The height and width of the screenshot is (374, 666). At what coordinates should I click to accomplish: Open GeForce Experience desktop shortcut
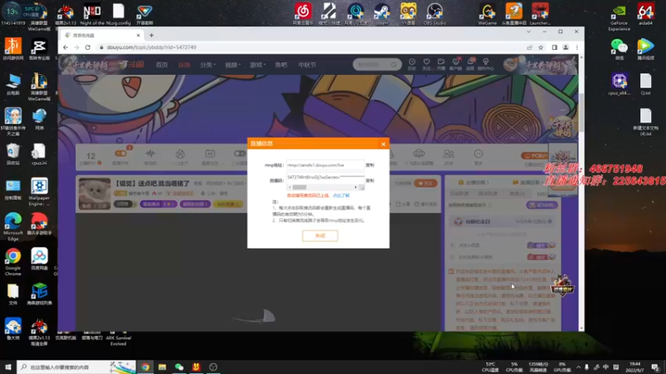(x=619, y=17)
